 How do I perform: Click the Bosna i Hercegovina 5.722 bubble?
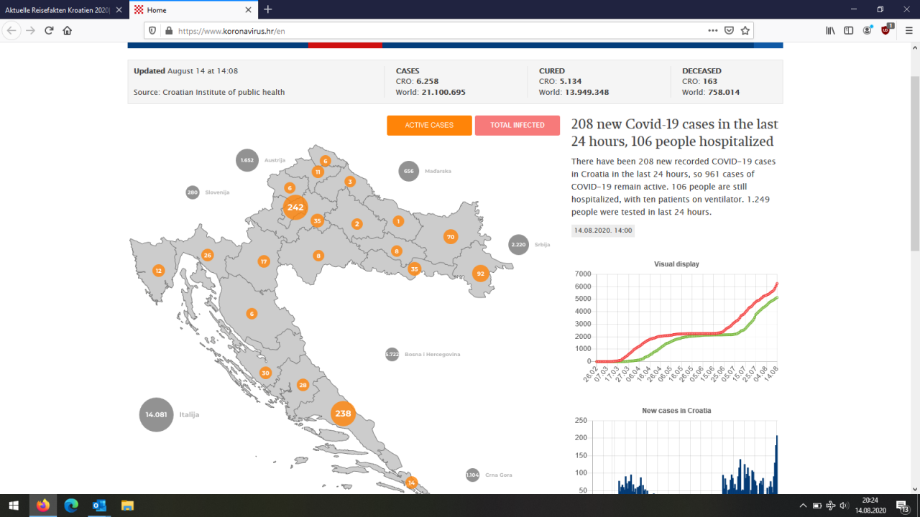coord(392,354)
